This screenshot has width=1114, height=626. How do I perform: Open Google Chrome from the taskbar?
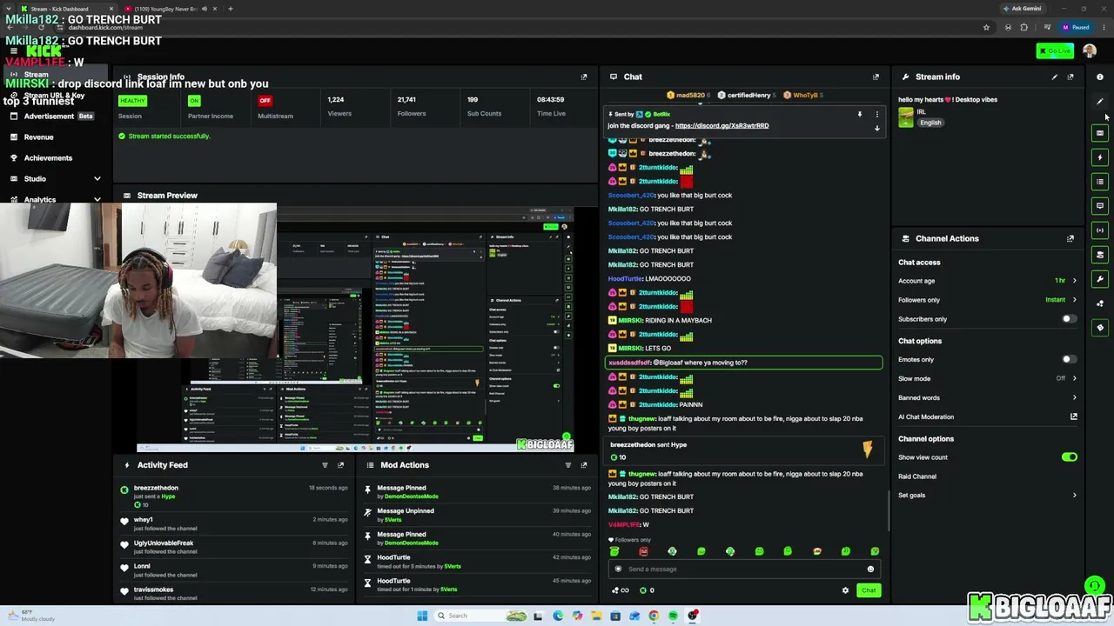click(x=654, y=616)
